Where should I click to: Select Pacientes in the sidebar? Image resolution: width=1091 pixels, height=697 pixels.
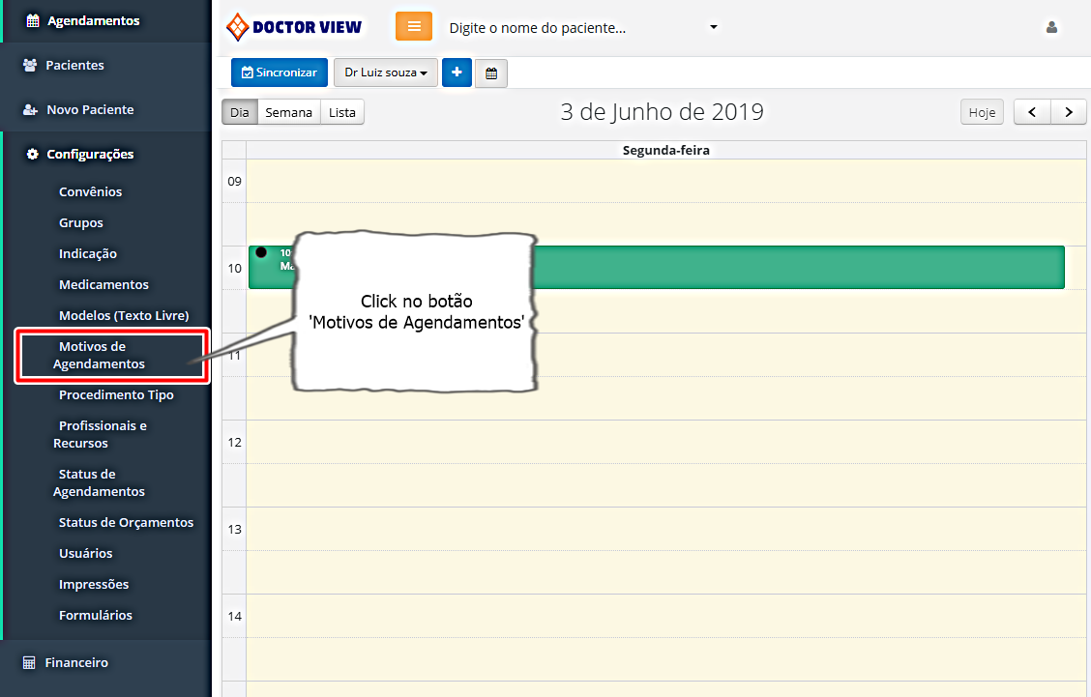click(74, 65)
